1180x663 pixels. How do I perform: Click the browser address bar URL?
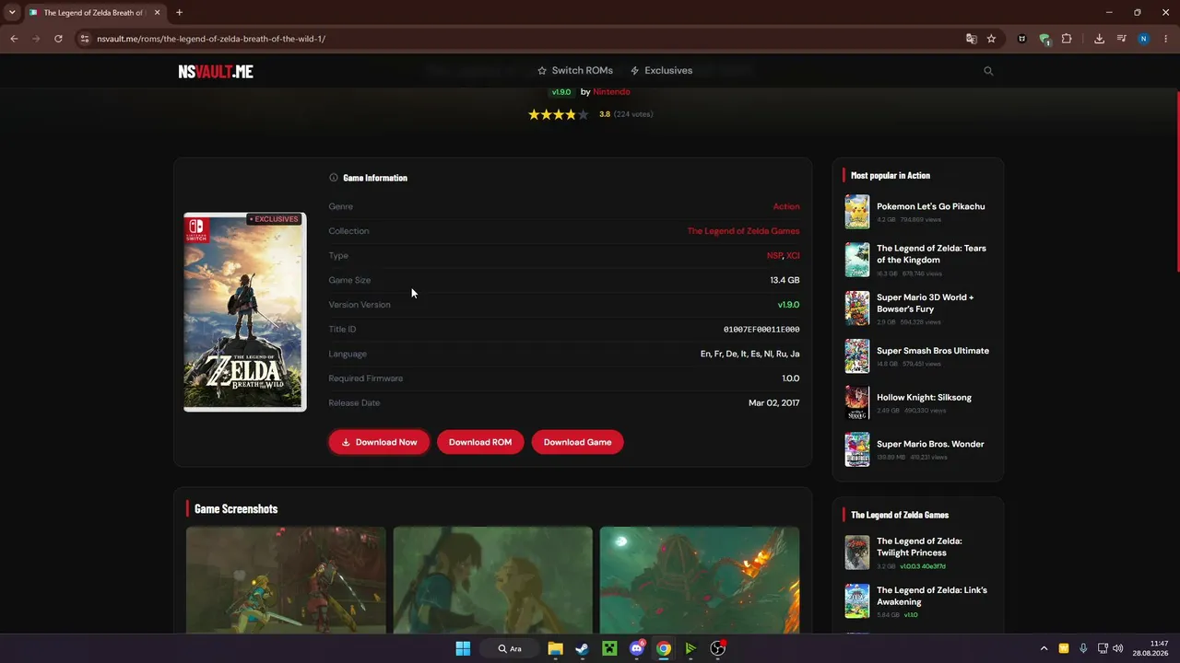[x=211, y=39]
